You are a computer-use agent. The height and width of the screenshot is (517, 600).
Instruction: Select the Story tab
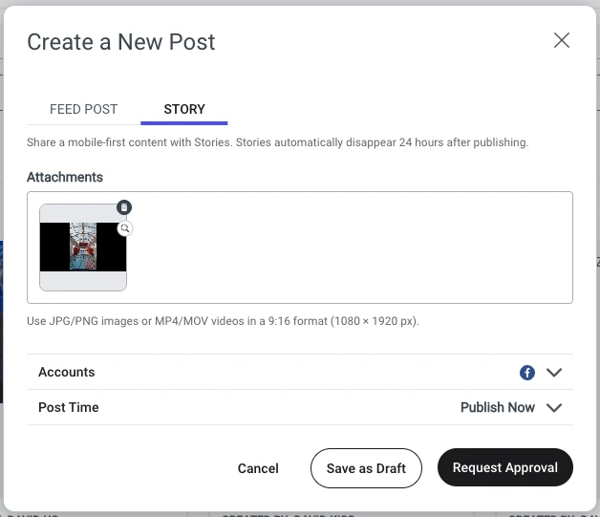(184, 110)
